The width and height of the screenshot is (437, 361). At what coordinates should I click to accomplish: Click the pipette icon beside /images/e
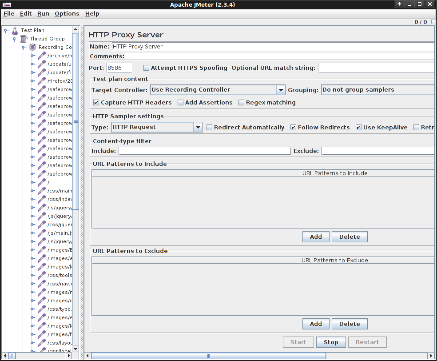pyautogui.click(x=42, y=317)
